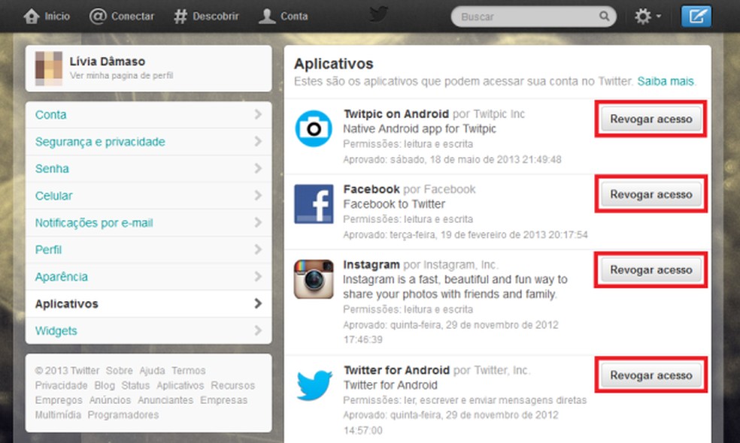740x443 pixels.
Task: Open the Blog footer link
Action: click(105, 385)
